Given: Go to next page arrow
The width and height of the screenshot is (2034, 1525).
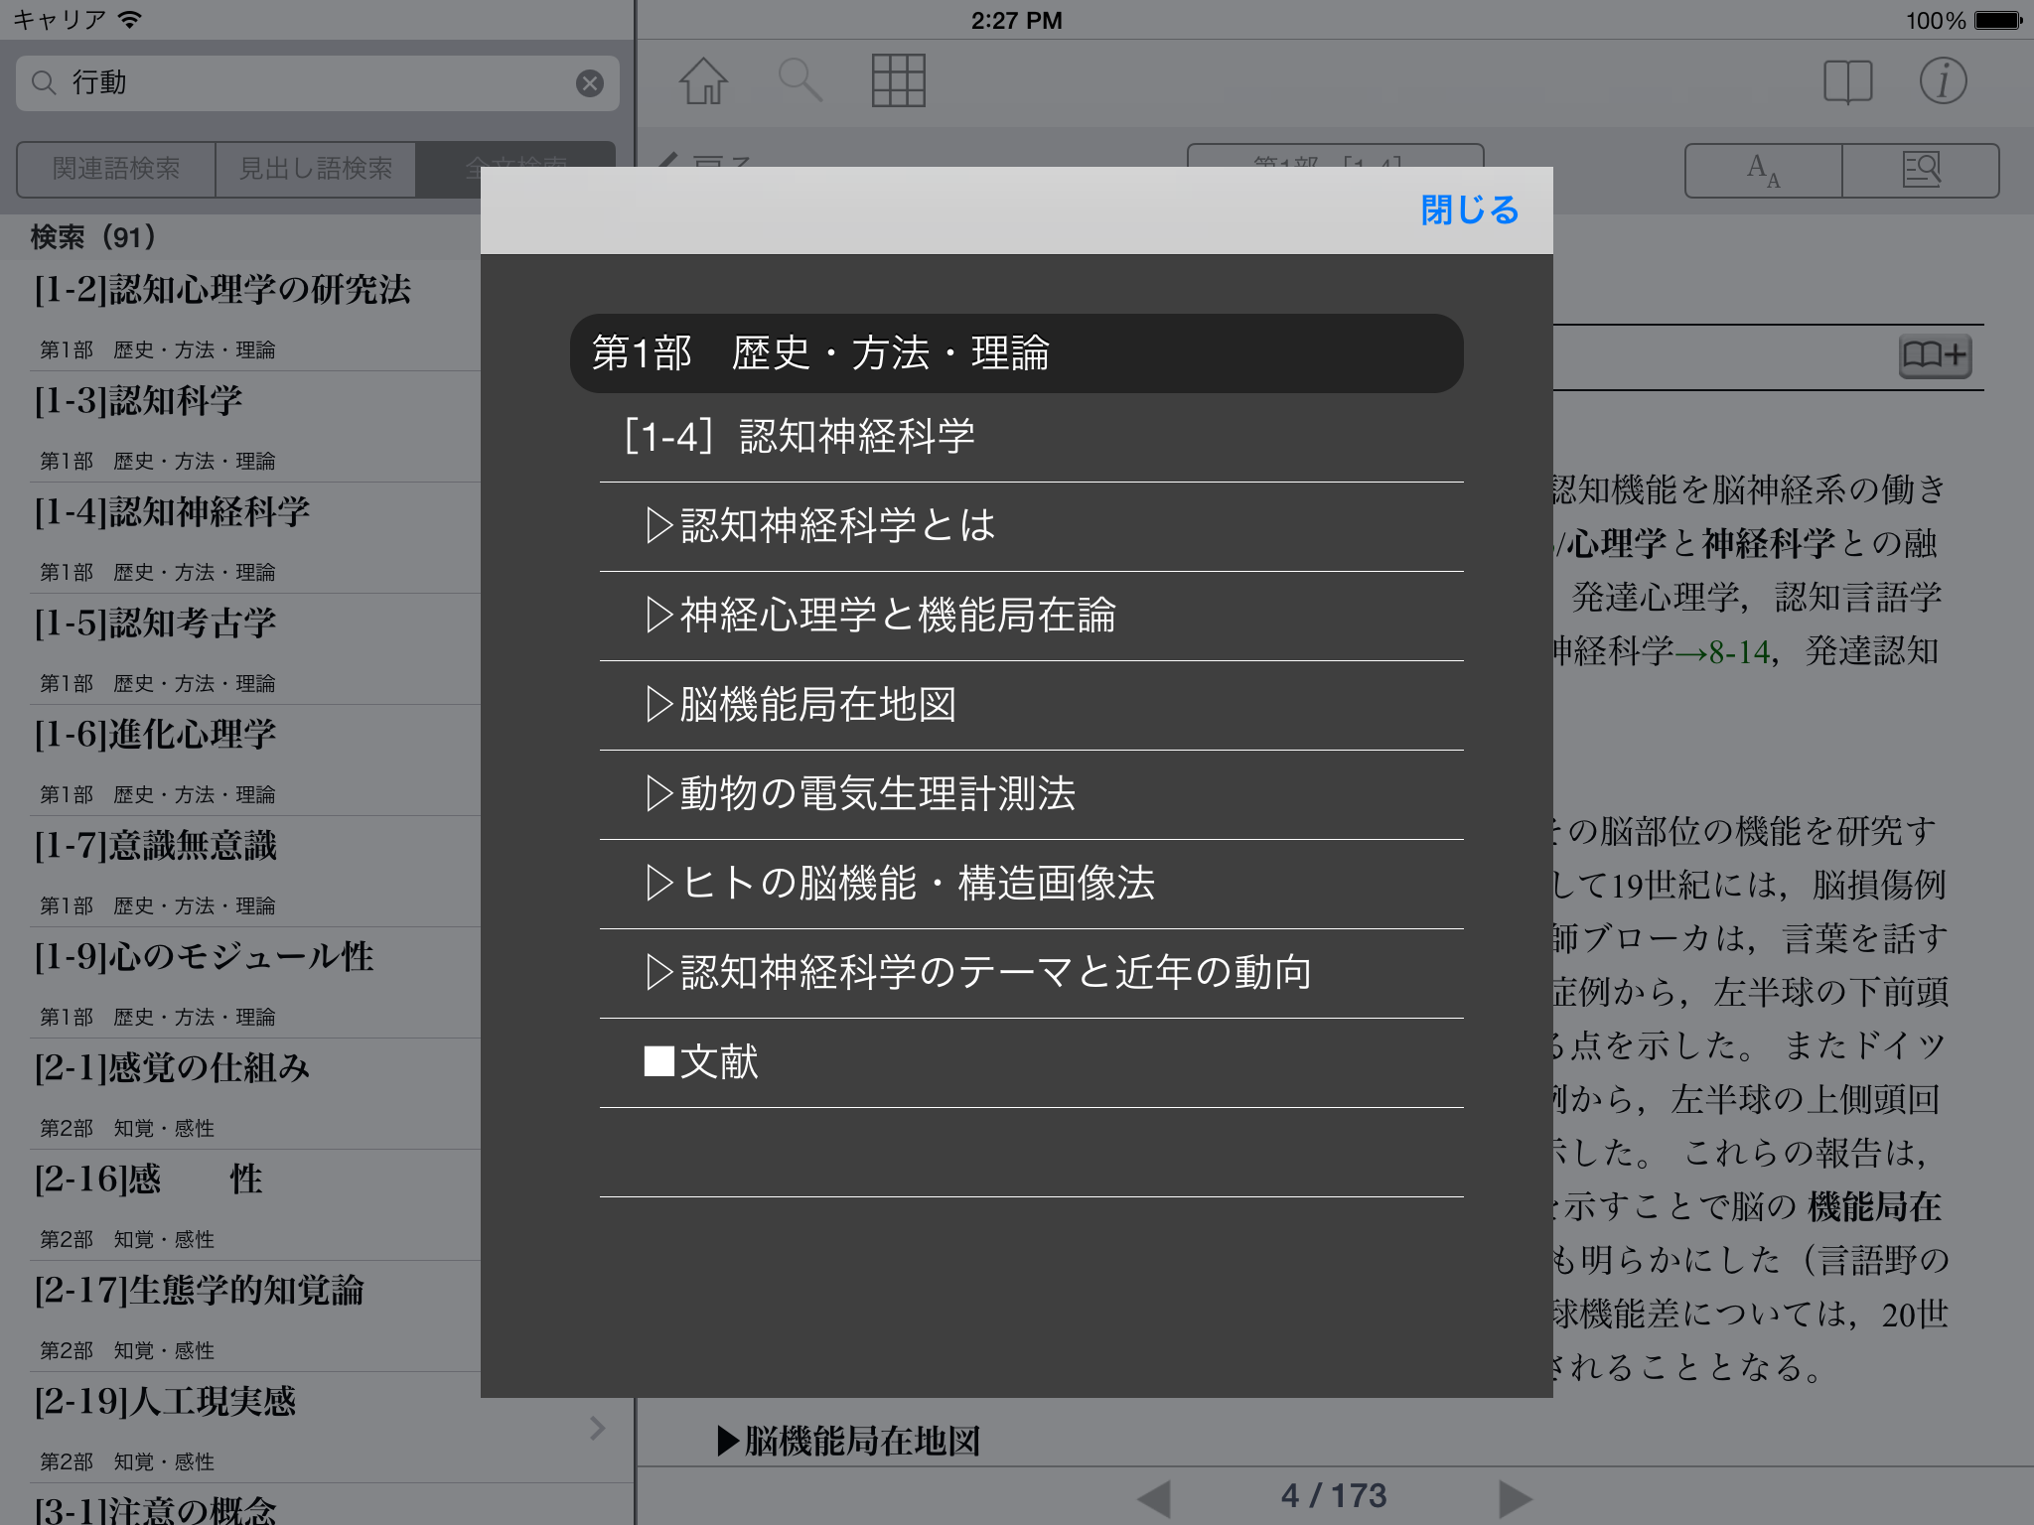Looking at the screenshot, I should coord(1514,1498).
